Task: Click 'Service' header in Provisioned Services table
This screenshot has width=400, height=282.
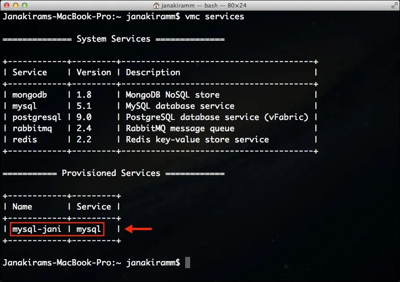Action: coord(94,207)
